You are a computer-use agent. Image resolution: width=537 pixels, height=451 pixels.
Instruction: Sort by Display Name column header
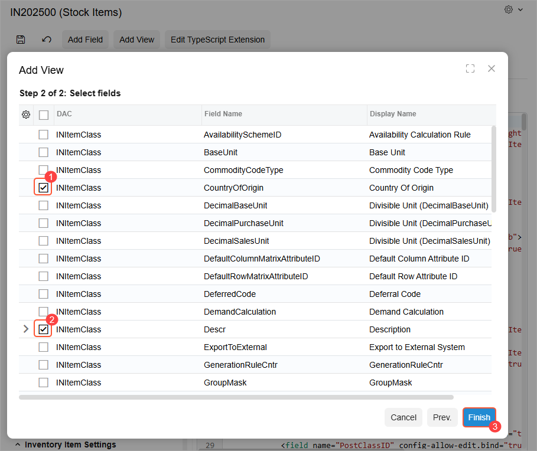pos(393,114)
